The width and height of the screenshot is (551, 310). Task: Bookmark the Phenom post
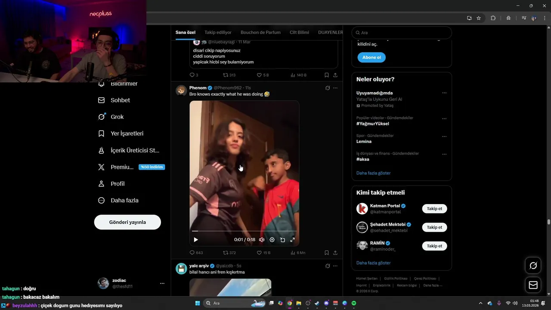point(327,253)
